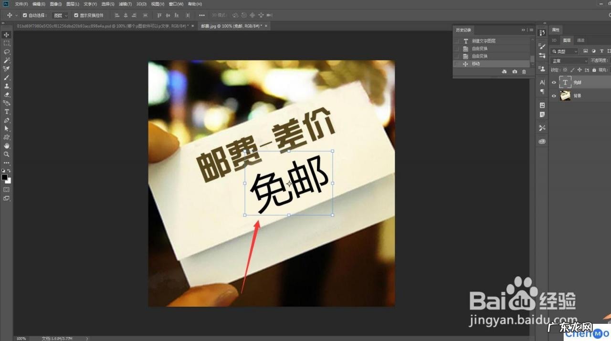Screen dimensions: 611x341
Task: Select the Zoom tool
Action: click(7, 155)
